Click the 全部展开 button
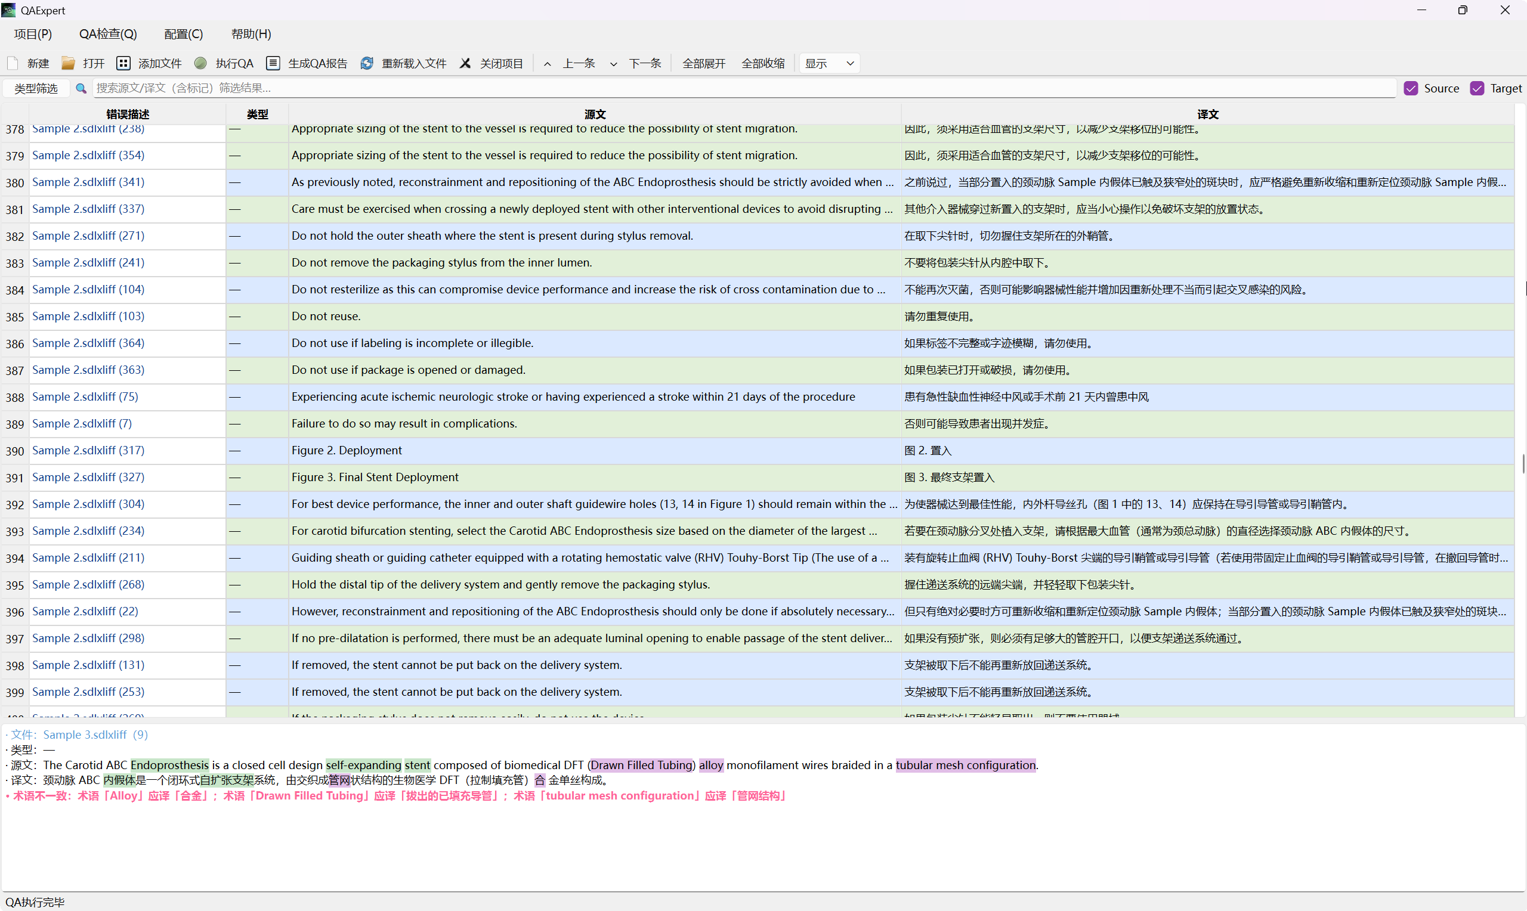This screenshot has width=1527, height=911. coord(704,63)
